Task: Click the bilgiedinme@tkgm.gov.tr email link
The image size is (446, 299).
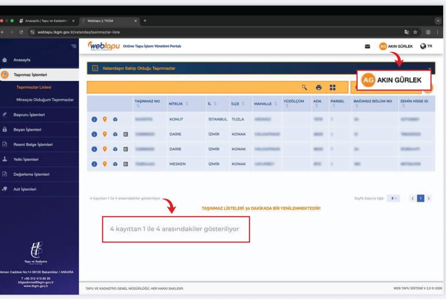Action: pos(36,282)
